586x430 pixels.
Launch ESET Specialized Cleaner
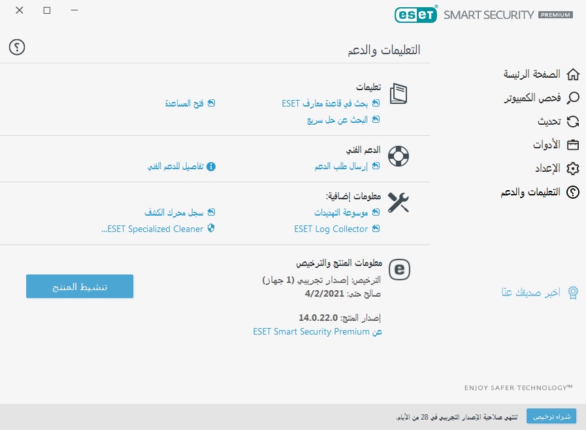[x=157, y=229]
